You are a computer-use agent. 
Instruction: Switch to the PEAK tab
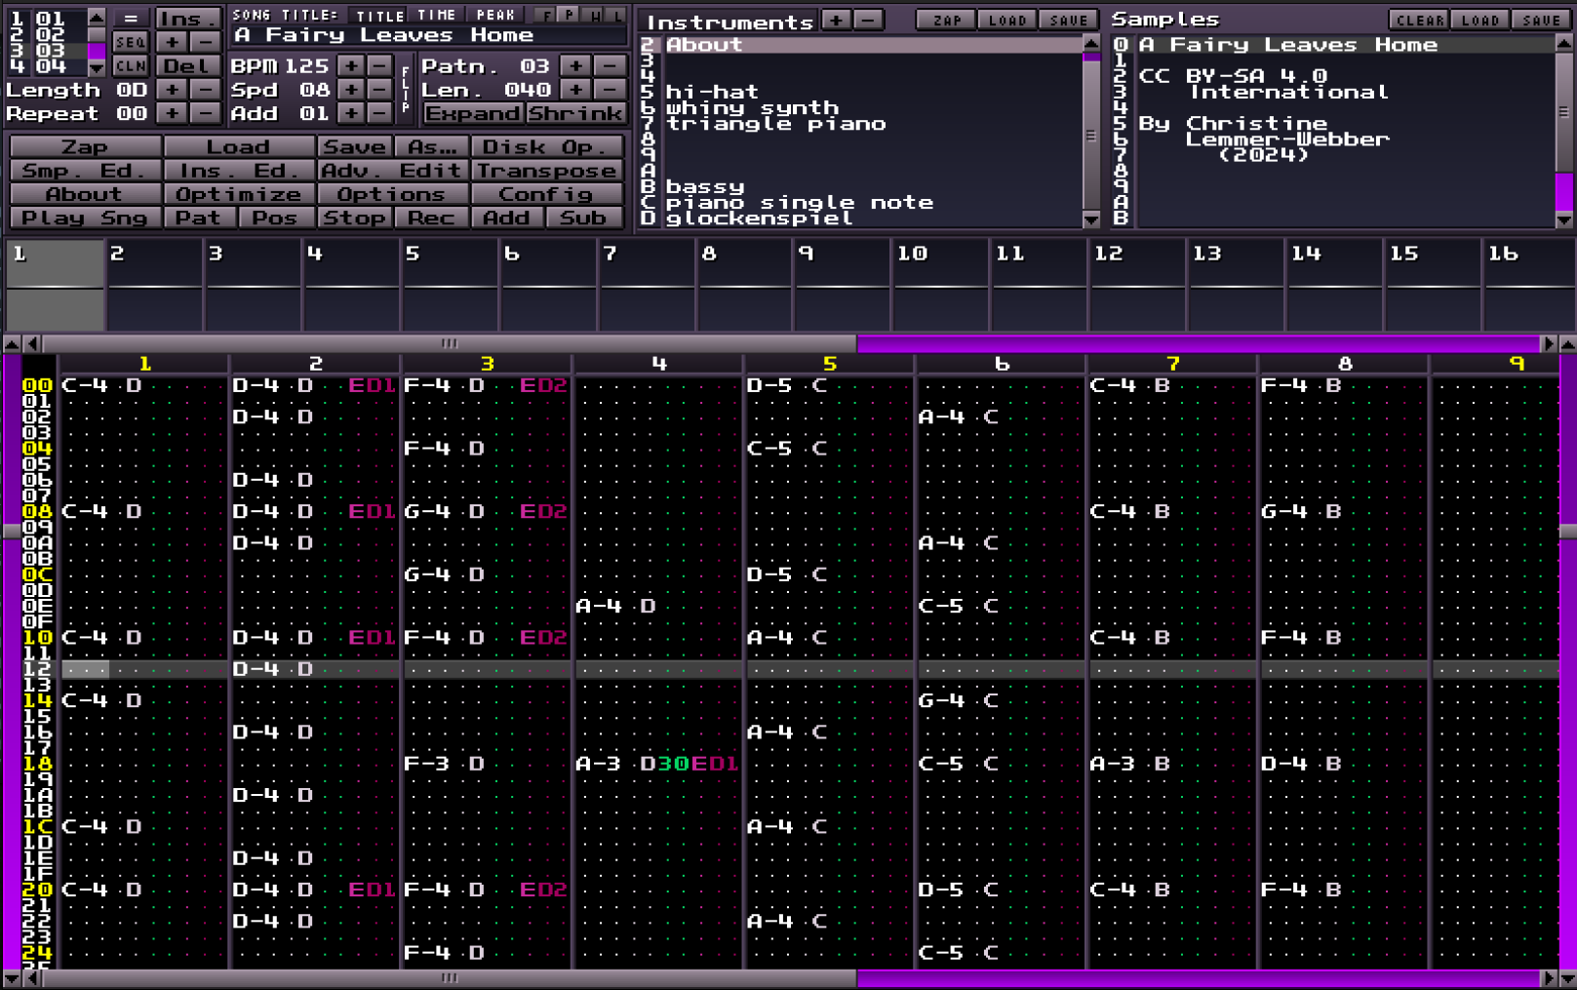point(495,15)
